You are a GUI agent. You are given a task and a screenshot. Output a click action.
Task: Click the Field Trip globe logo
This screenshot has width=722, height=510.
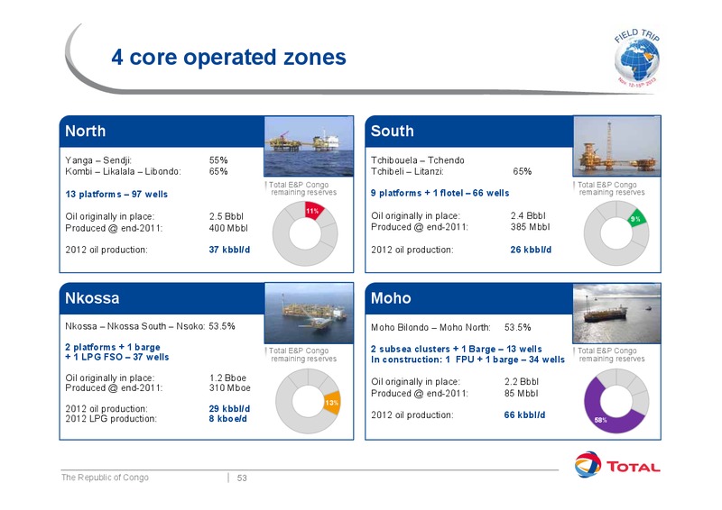(637, 58)
